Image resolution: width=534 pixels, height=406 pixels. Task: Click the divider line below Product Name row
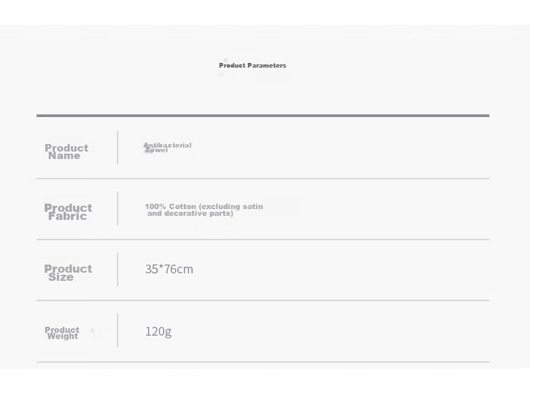pos(263,178)
